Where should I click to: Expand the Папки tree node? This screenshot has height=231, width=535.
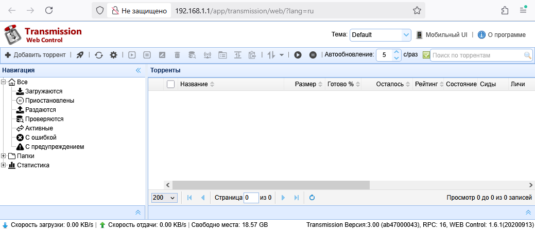pos(4,156)
